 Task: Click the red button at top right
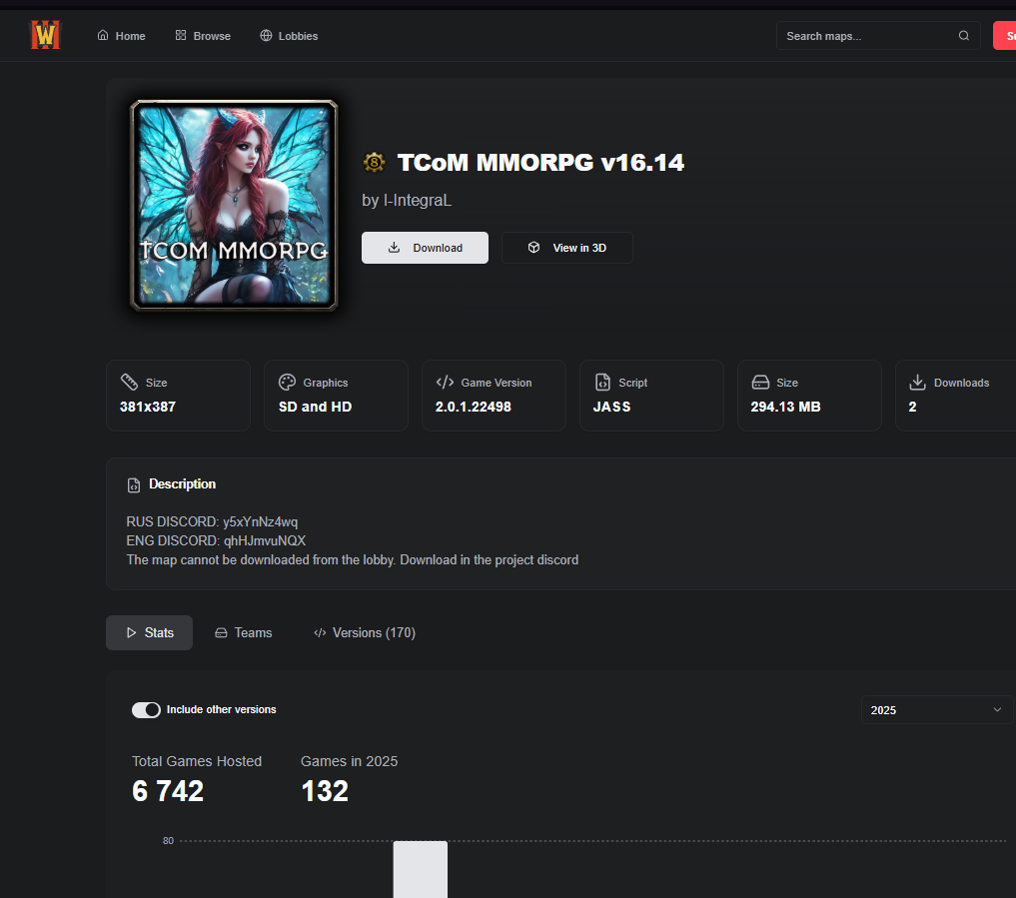tap(1004, 36)
